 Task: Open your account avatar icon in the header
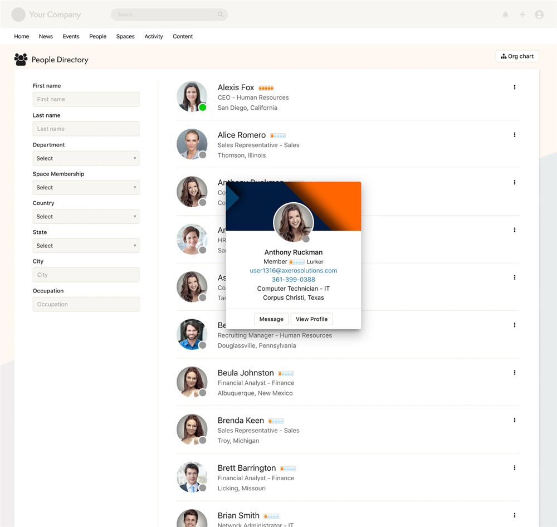(x=539, y=14)
